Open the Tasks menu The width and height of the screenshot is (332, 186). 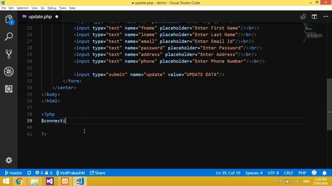click(63, 8)
